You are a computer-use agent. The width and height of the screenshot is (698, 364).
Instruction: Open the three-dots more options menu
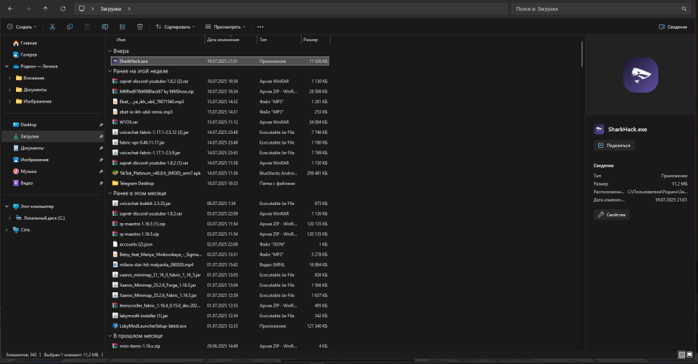pos(260,26)
